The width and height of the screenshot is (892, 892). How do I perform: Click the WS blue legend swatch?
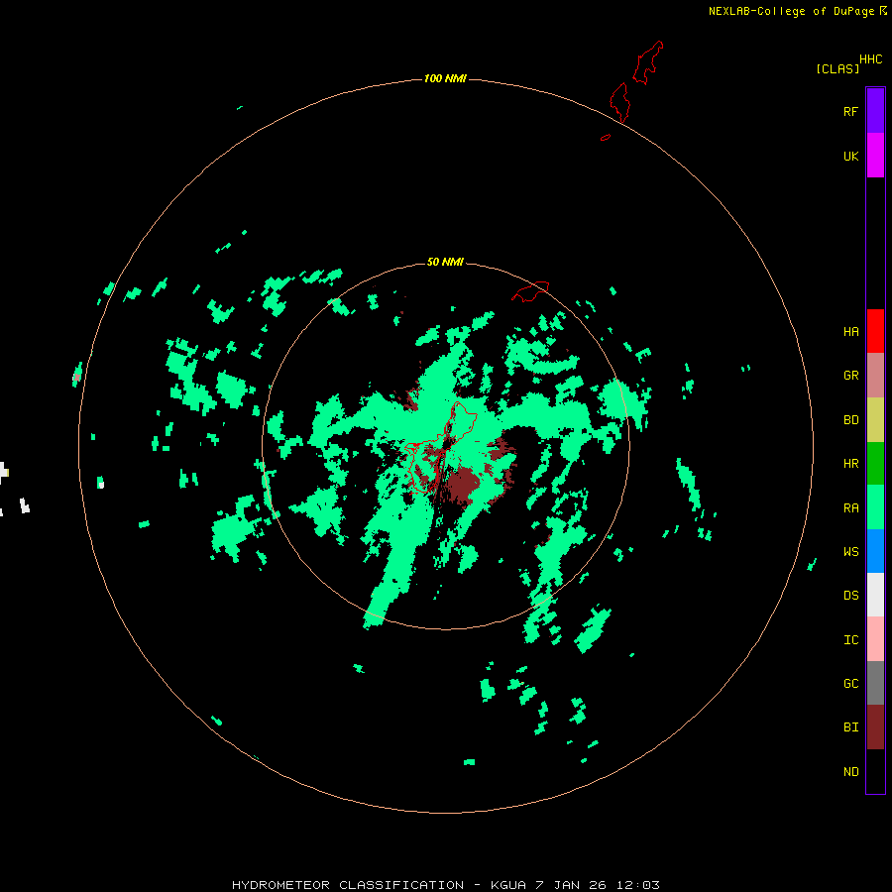pyautogui.click(x=875, y=551)
